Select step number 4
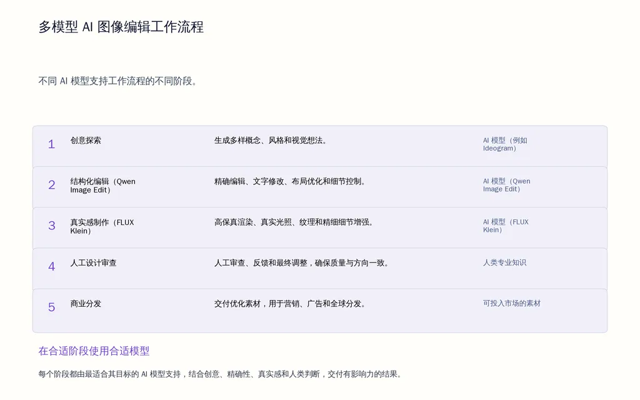Screen dimensions: 640x400 point(51,266)
